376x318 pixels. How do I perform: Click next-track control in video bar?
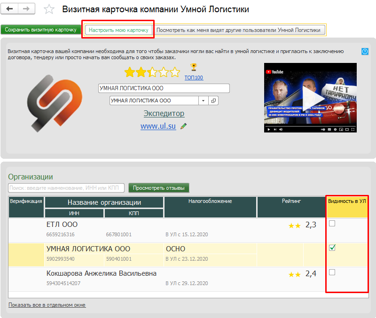click(x=275, y=129)
